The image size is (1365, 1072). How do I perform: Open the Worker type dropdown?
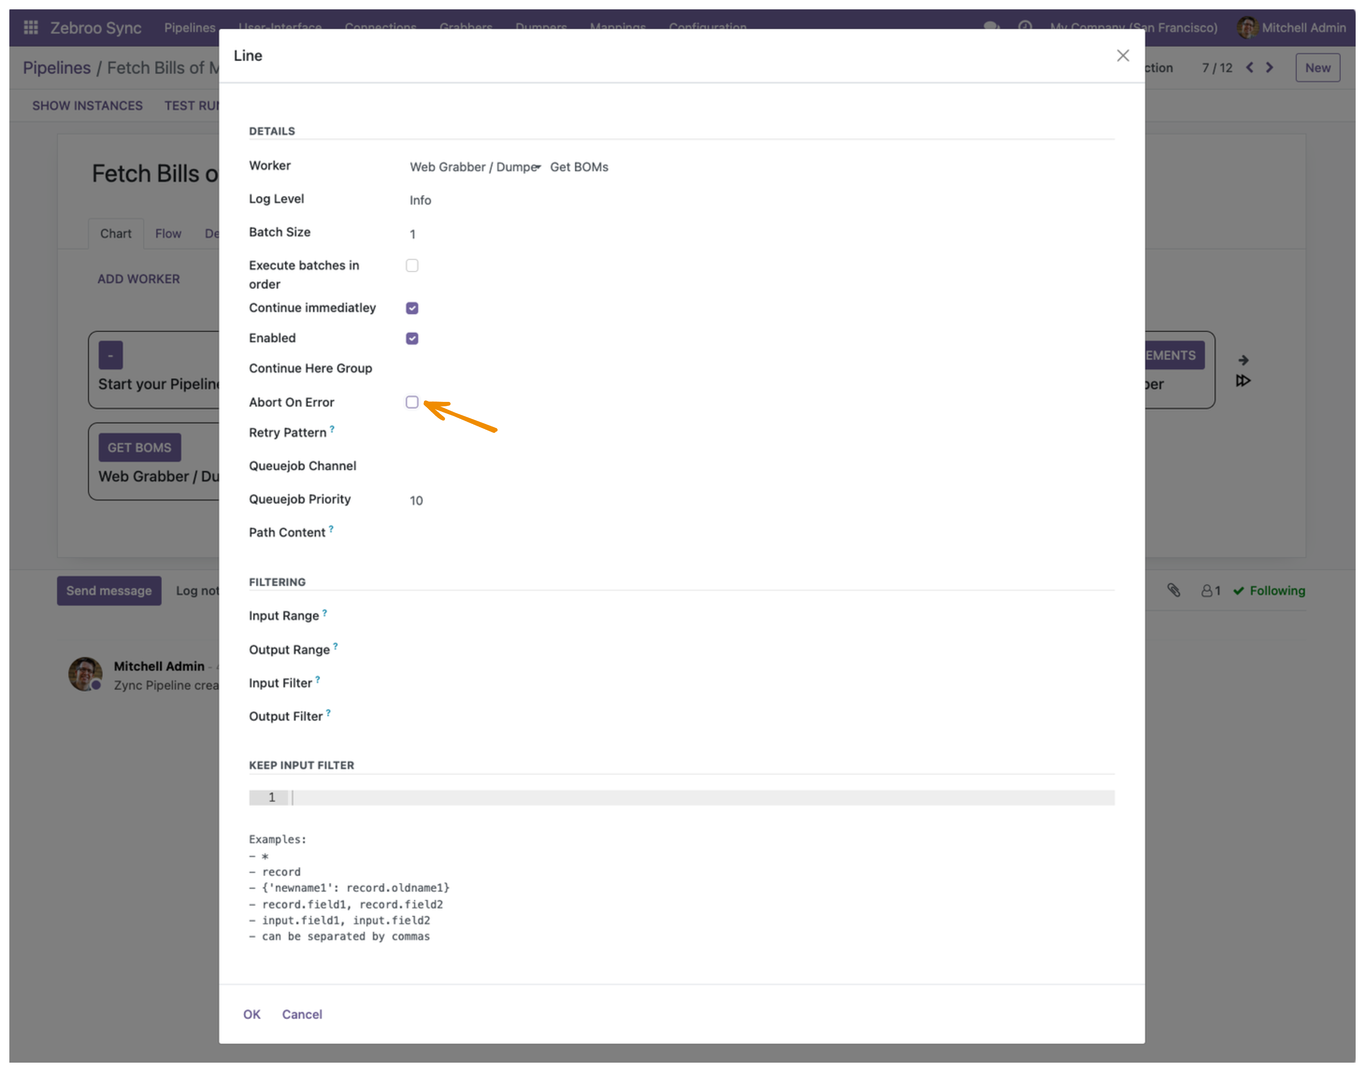coord(475,167)
